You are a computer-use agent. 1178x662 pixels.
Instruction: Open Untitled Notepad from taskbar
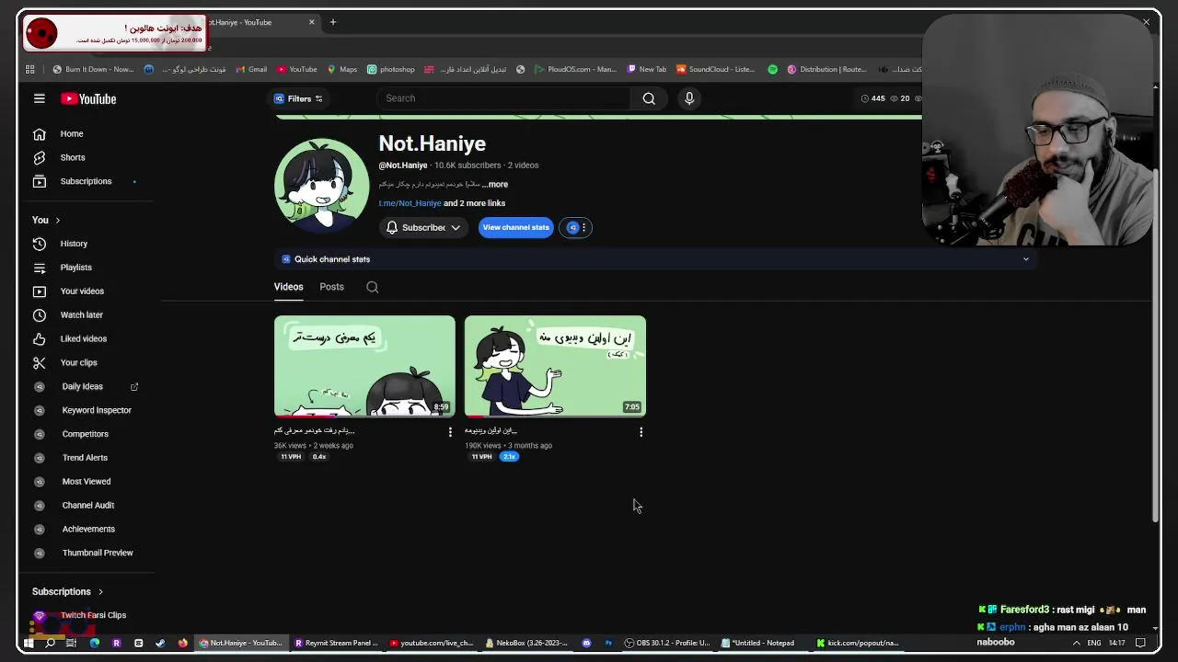pos(759,644)
